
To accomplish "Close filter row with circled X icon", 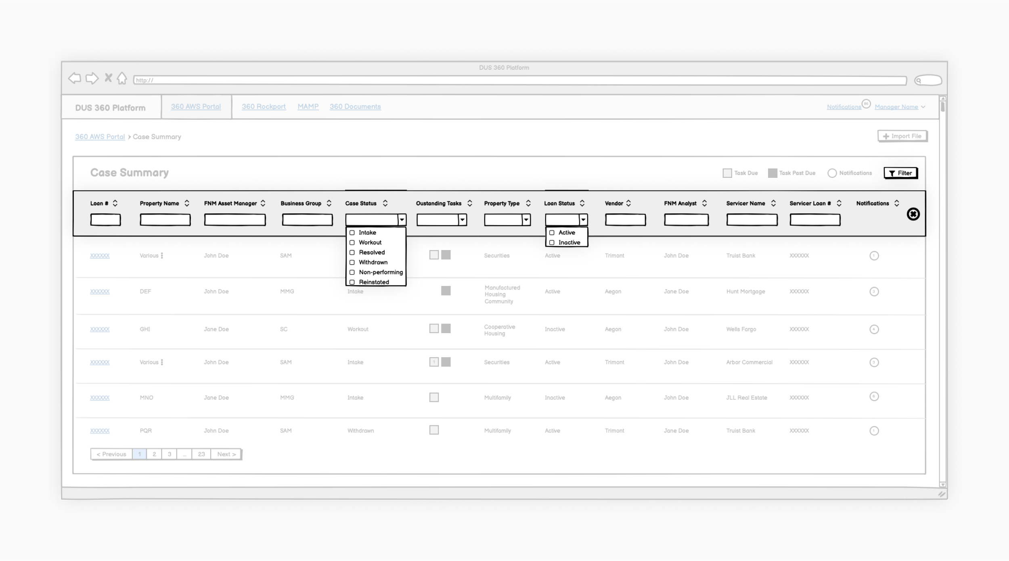I will [x=913, y=214].
